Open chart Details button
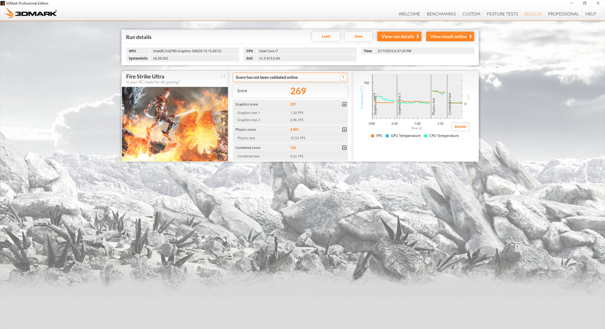 [x=460, y=127]
